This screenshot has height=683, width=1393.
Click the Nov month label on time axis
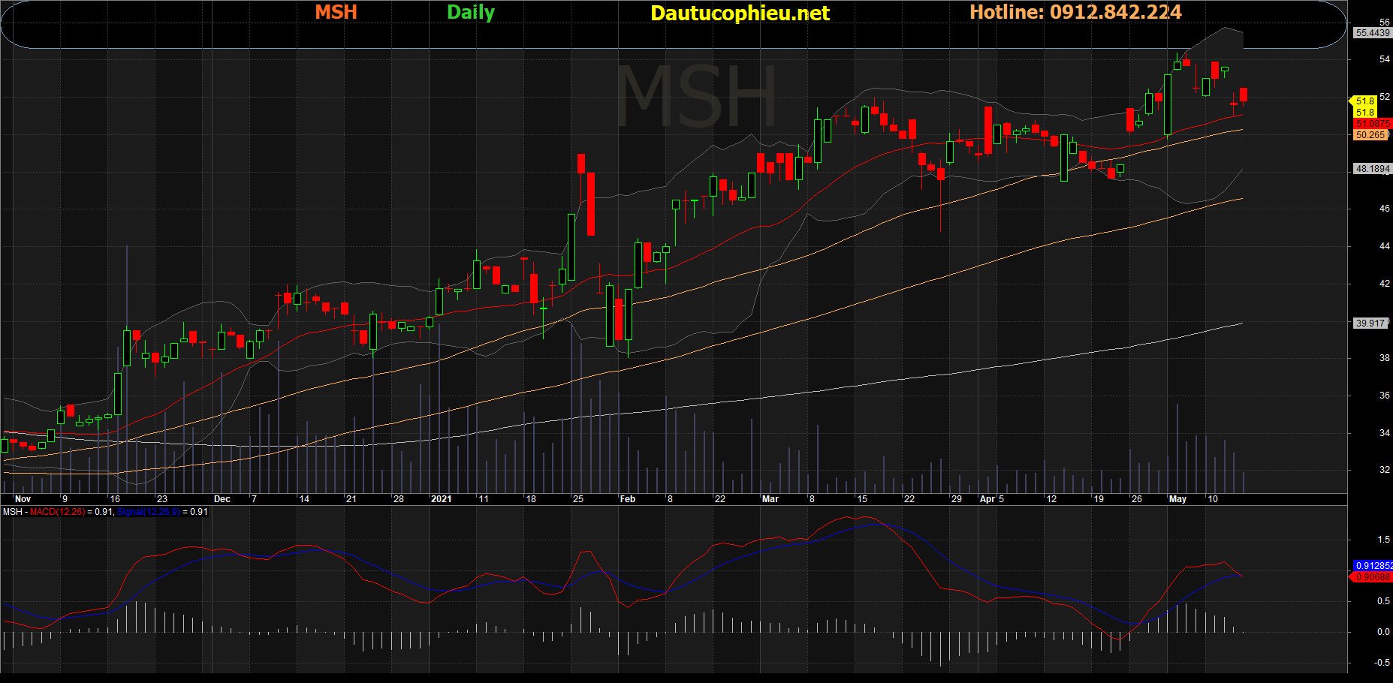tap(23, 499)
